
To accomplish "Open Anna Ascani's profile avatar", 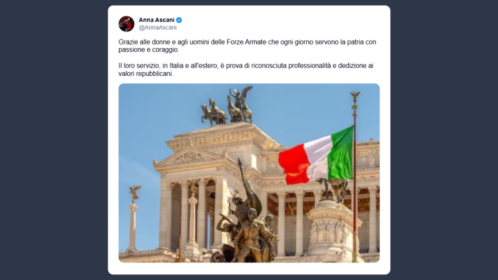I will click(127, 24).
